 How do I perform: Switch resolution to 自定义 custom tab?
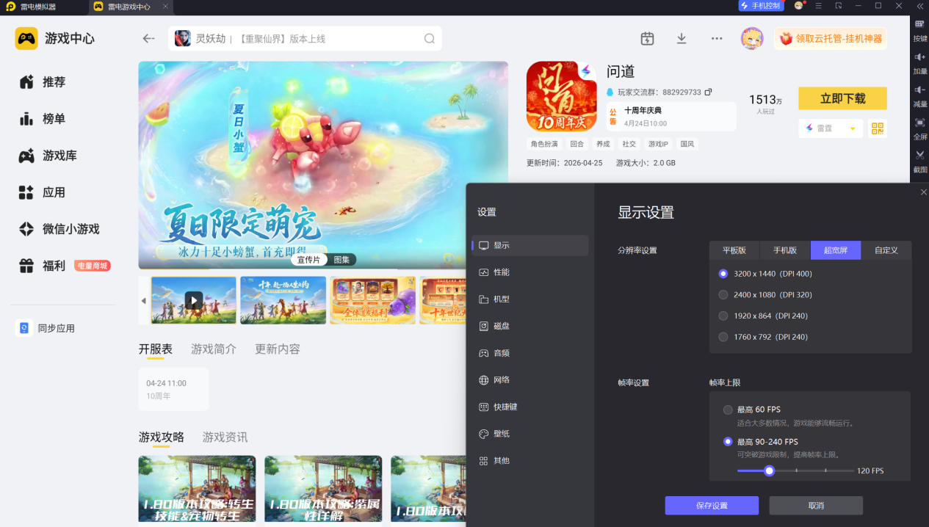[x=886, y=250]
